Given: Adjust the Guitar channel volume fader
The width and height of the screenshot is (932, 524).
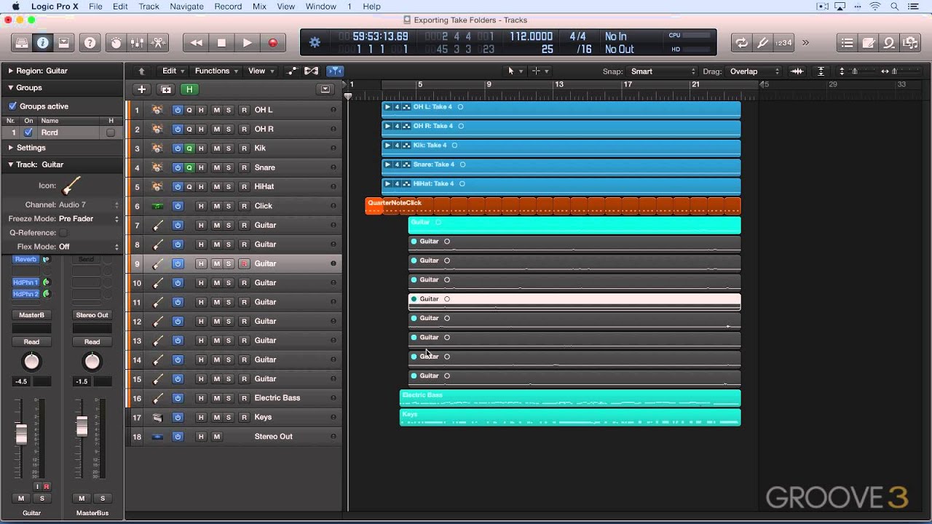Looking at the screenshot, I should point(21,434).
